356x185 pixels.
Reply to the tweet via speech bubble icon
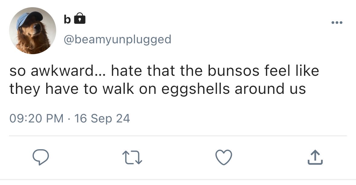tap(41, 157)
